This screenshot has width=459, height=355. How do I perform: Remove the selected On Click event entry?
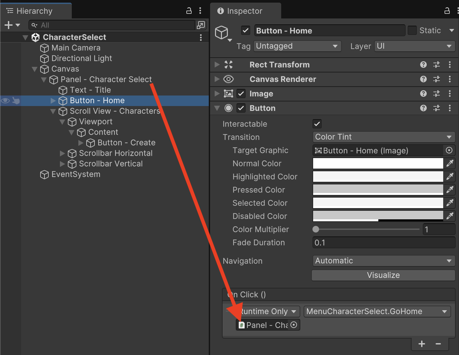coord(438,344)
